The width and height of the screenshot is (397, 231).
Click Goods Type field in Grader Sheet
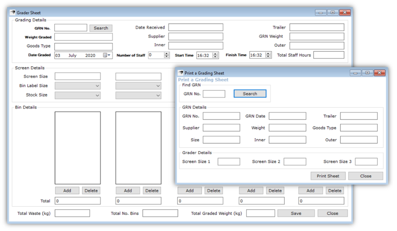[x=83, y=46]
